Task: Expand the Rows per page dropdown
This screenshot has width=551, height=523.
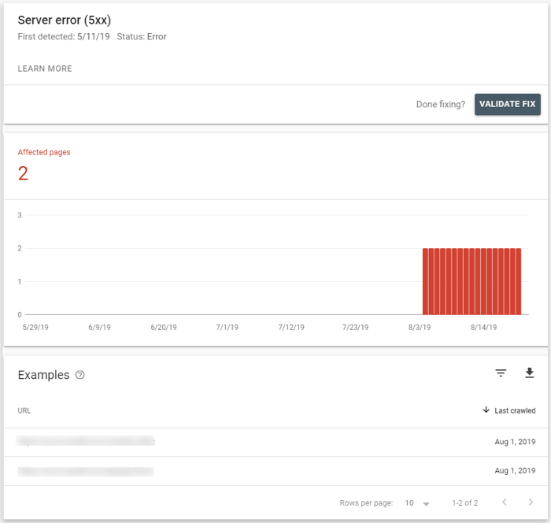Action: (x=417, y=503)
